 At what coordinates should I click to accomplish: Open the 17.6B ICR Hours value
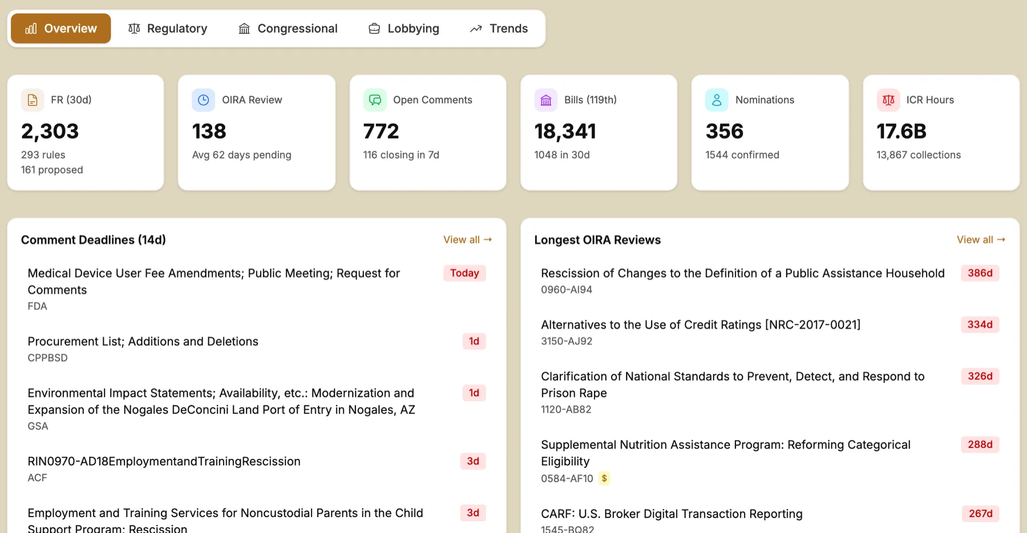pyautogui.click(x=901, y=132)
